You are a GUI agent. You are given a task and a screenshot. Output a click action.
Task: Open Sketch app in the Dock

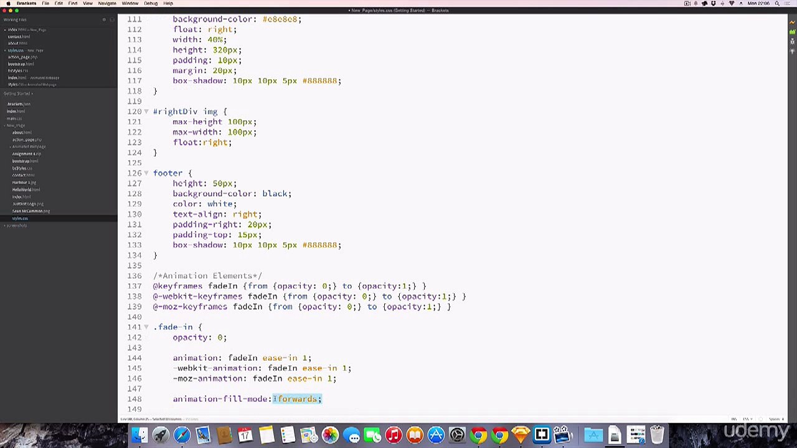pyautogui.click(x=521, y=435)
